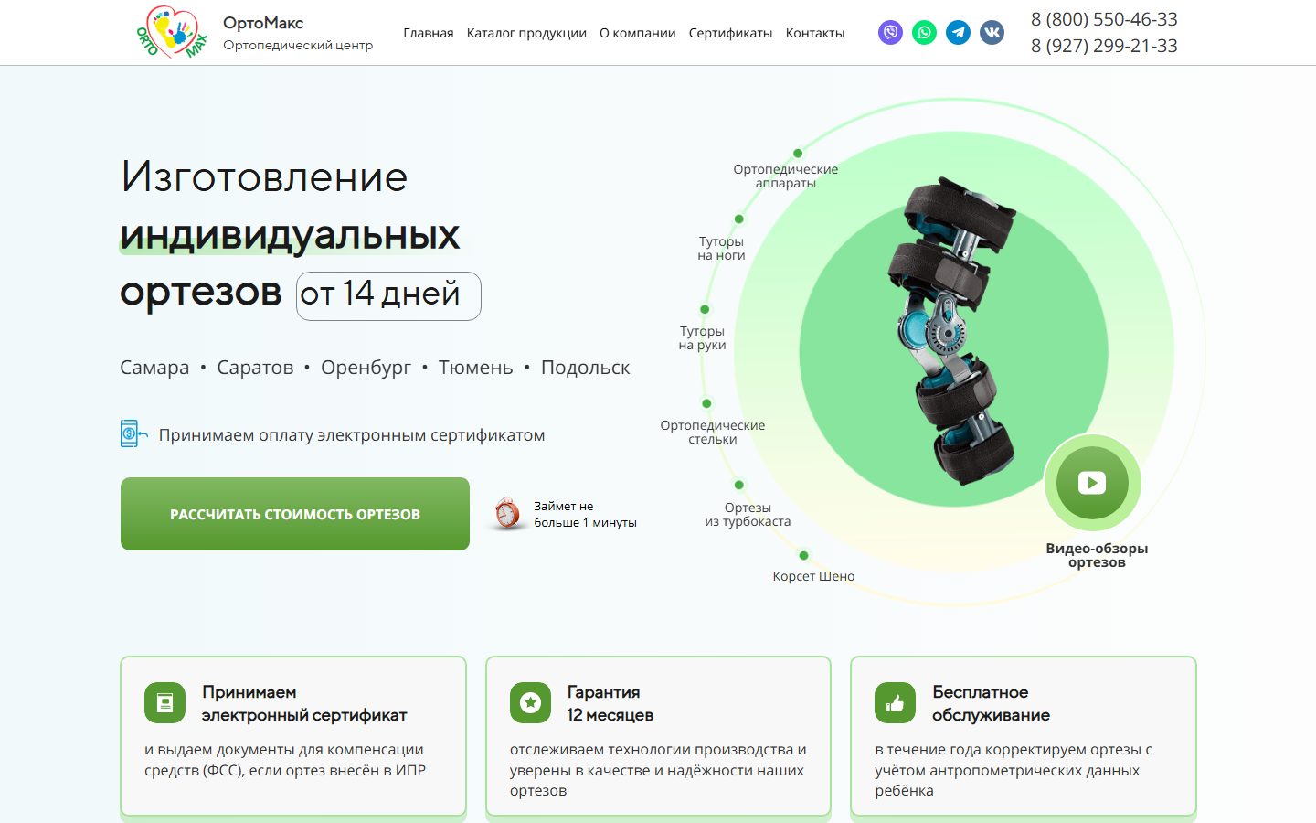The height and width of the screenshot is (823, 1316).
Task: Go to Главная menu item
Action: coord(429,33)
